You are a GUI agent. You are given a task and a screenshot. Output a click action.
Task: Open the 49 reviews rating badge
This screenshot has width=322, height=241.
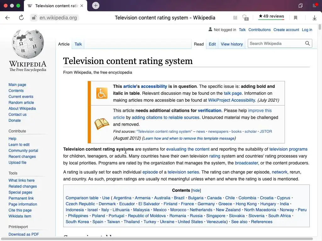pyautogui.click(x=271, y=16)
